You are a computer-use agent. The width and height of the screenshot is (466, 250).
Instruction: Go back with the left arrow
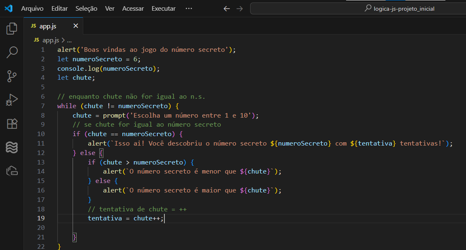tap(227, 9)
